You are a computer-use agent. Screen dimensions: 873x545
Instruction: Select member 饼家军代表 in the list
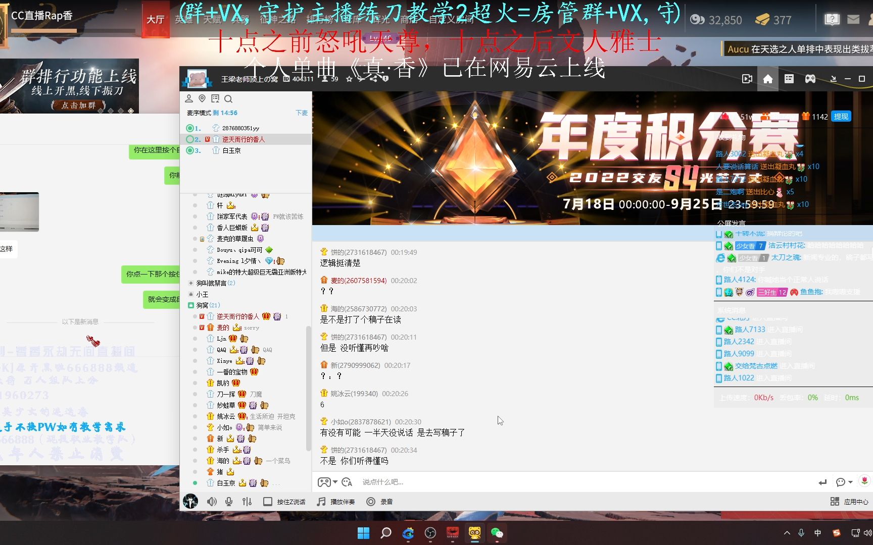click(232, 216)
